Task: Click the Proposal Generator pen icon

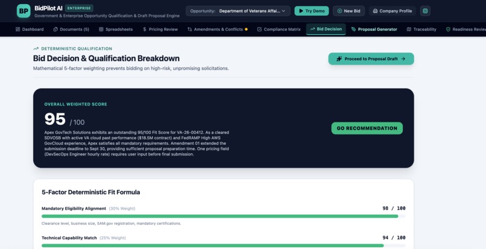Action: (x=354, y=29)
